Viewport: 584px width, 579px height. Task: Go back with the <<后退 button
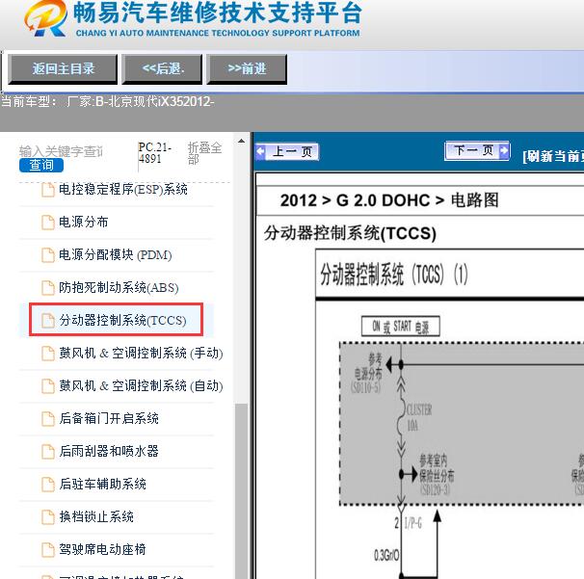[x=163, y=69]
